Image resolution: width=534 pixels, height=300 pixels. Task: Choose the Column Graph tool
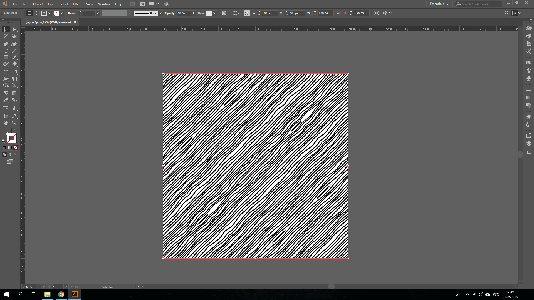point(14,108)
